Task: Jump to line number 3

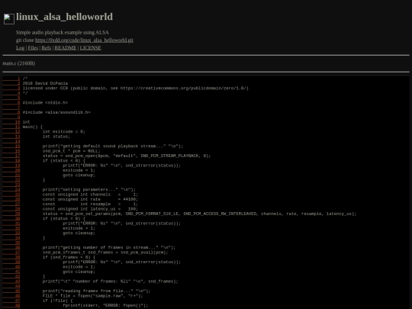Action: pyautogui.click(x=11, y=89)
